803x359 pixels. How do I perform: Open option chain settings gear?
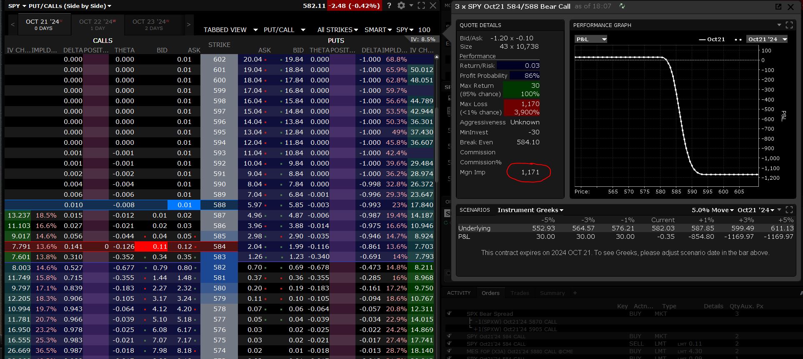coord(401,5)
